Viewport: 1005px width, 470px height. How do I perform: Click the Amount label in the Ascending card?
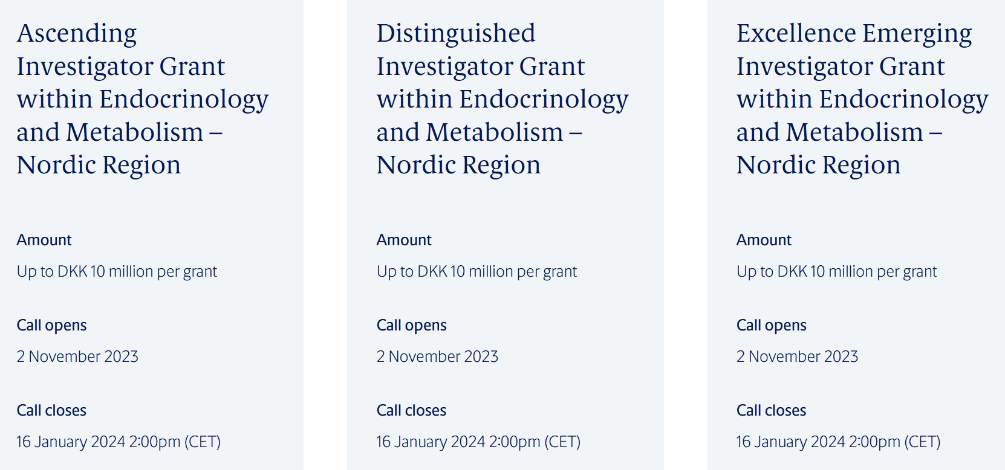pos(44,240)
